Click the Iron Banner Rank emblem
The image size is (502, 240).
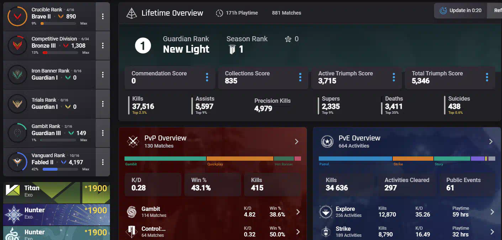(17, 75)
